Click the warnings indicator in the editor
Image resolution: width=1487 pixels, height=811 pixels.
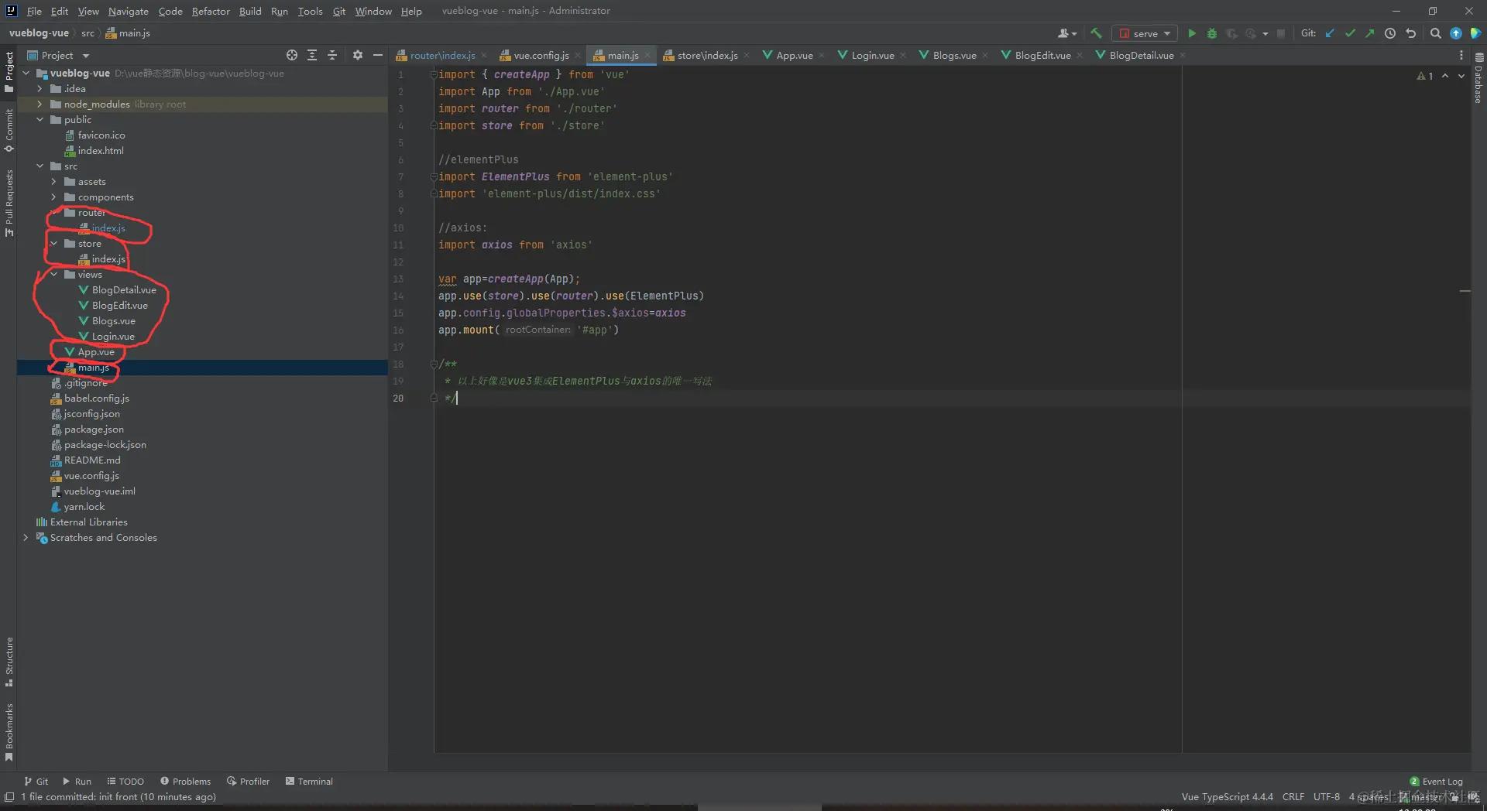(1425, 76)
